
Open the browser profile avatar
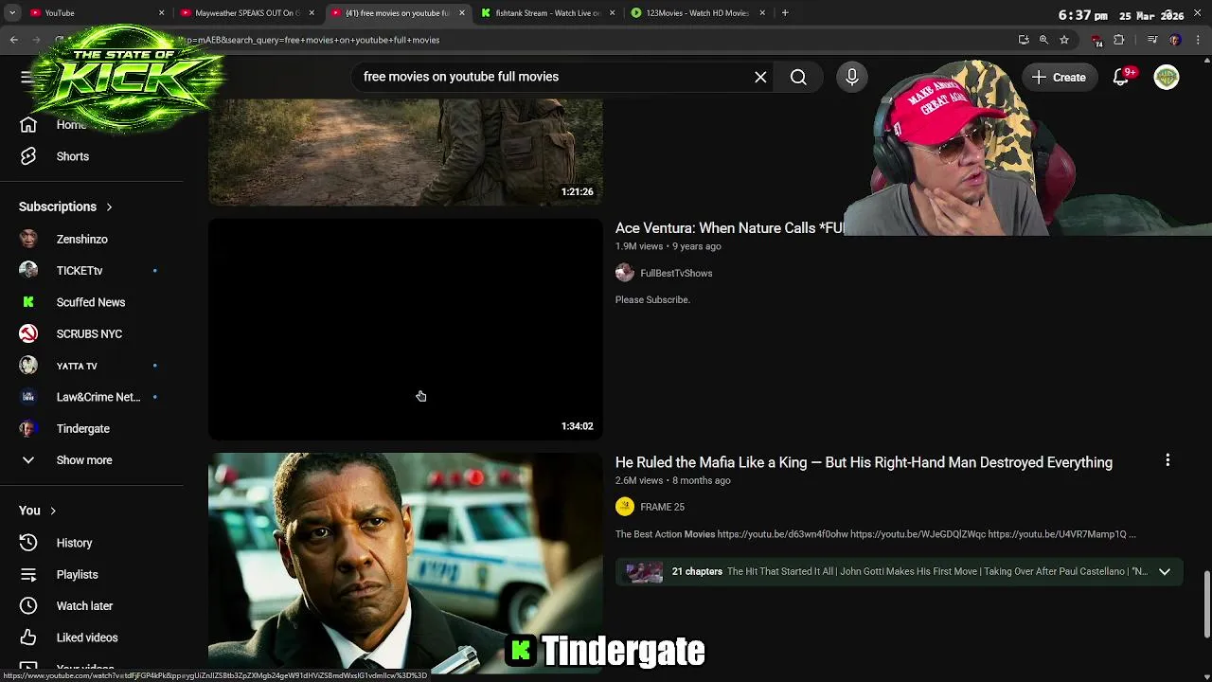pos(1175,40)
